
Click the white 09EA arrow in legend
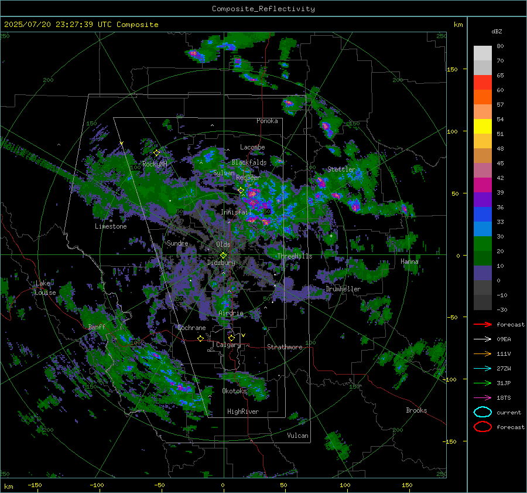coord(482,339)
